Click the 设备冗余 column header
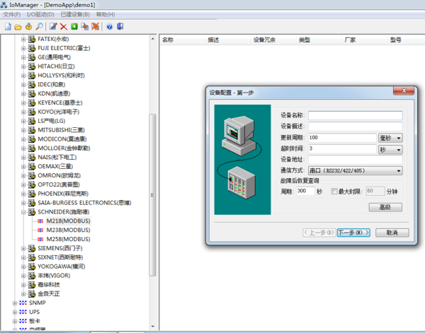The width and height of the screenshot is (425, 333). 273,40
